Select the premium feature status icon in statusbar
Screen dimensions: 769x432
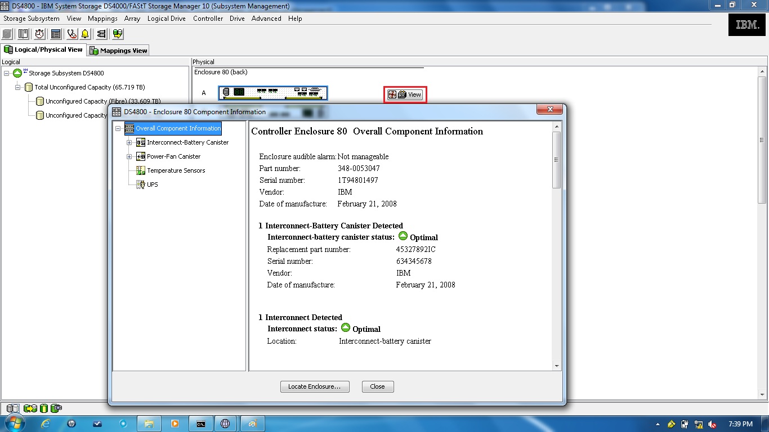(56, 409)
